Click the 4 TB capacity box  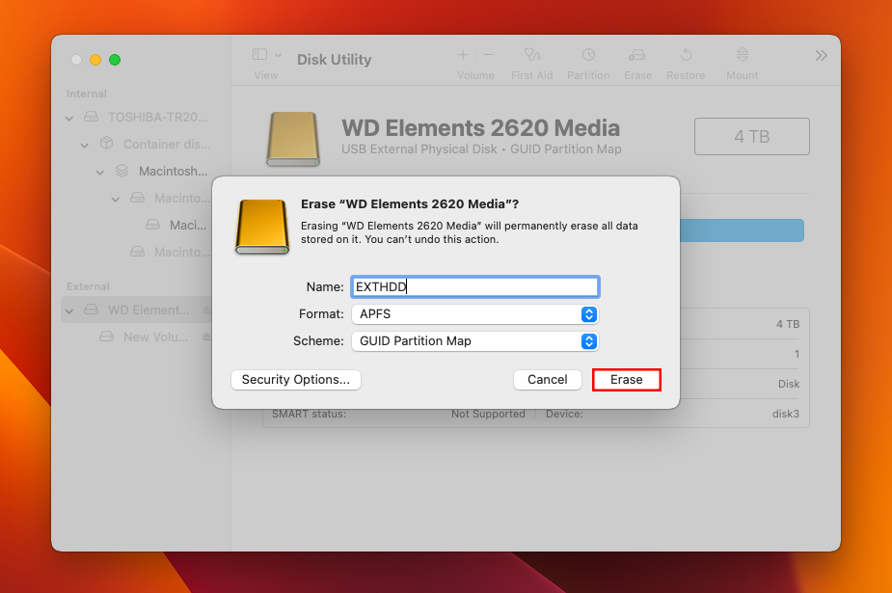(x=751, y=137)
